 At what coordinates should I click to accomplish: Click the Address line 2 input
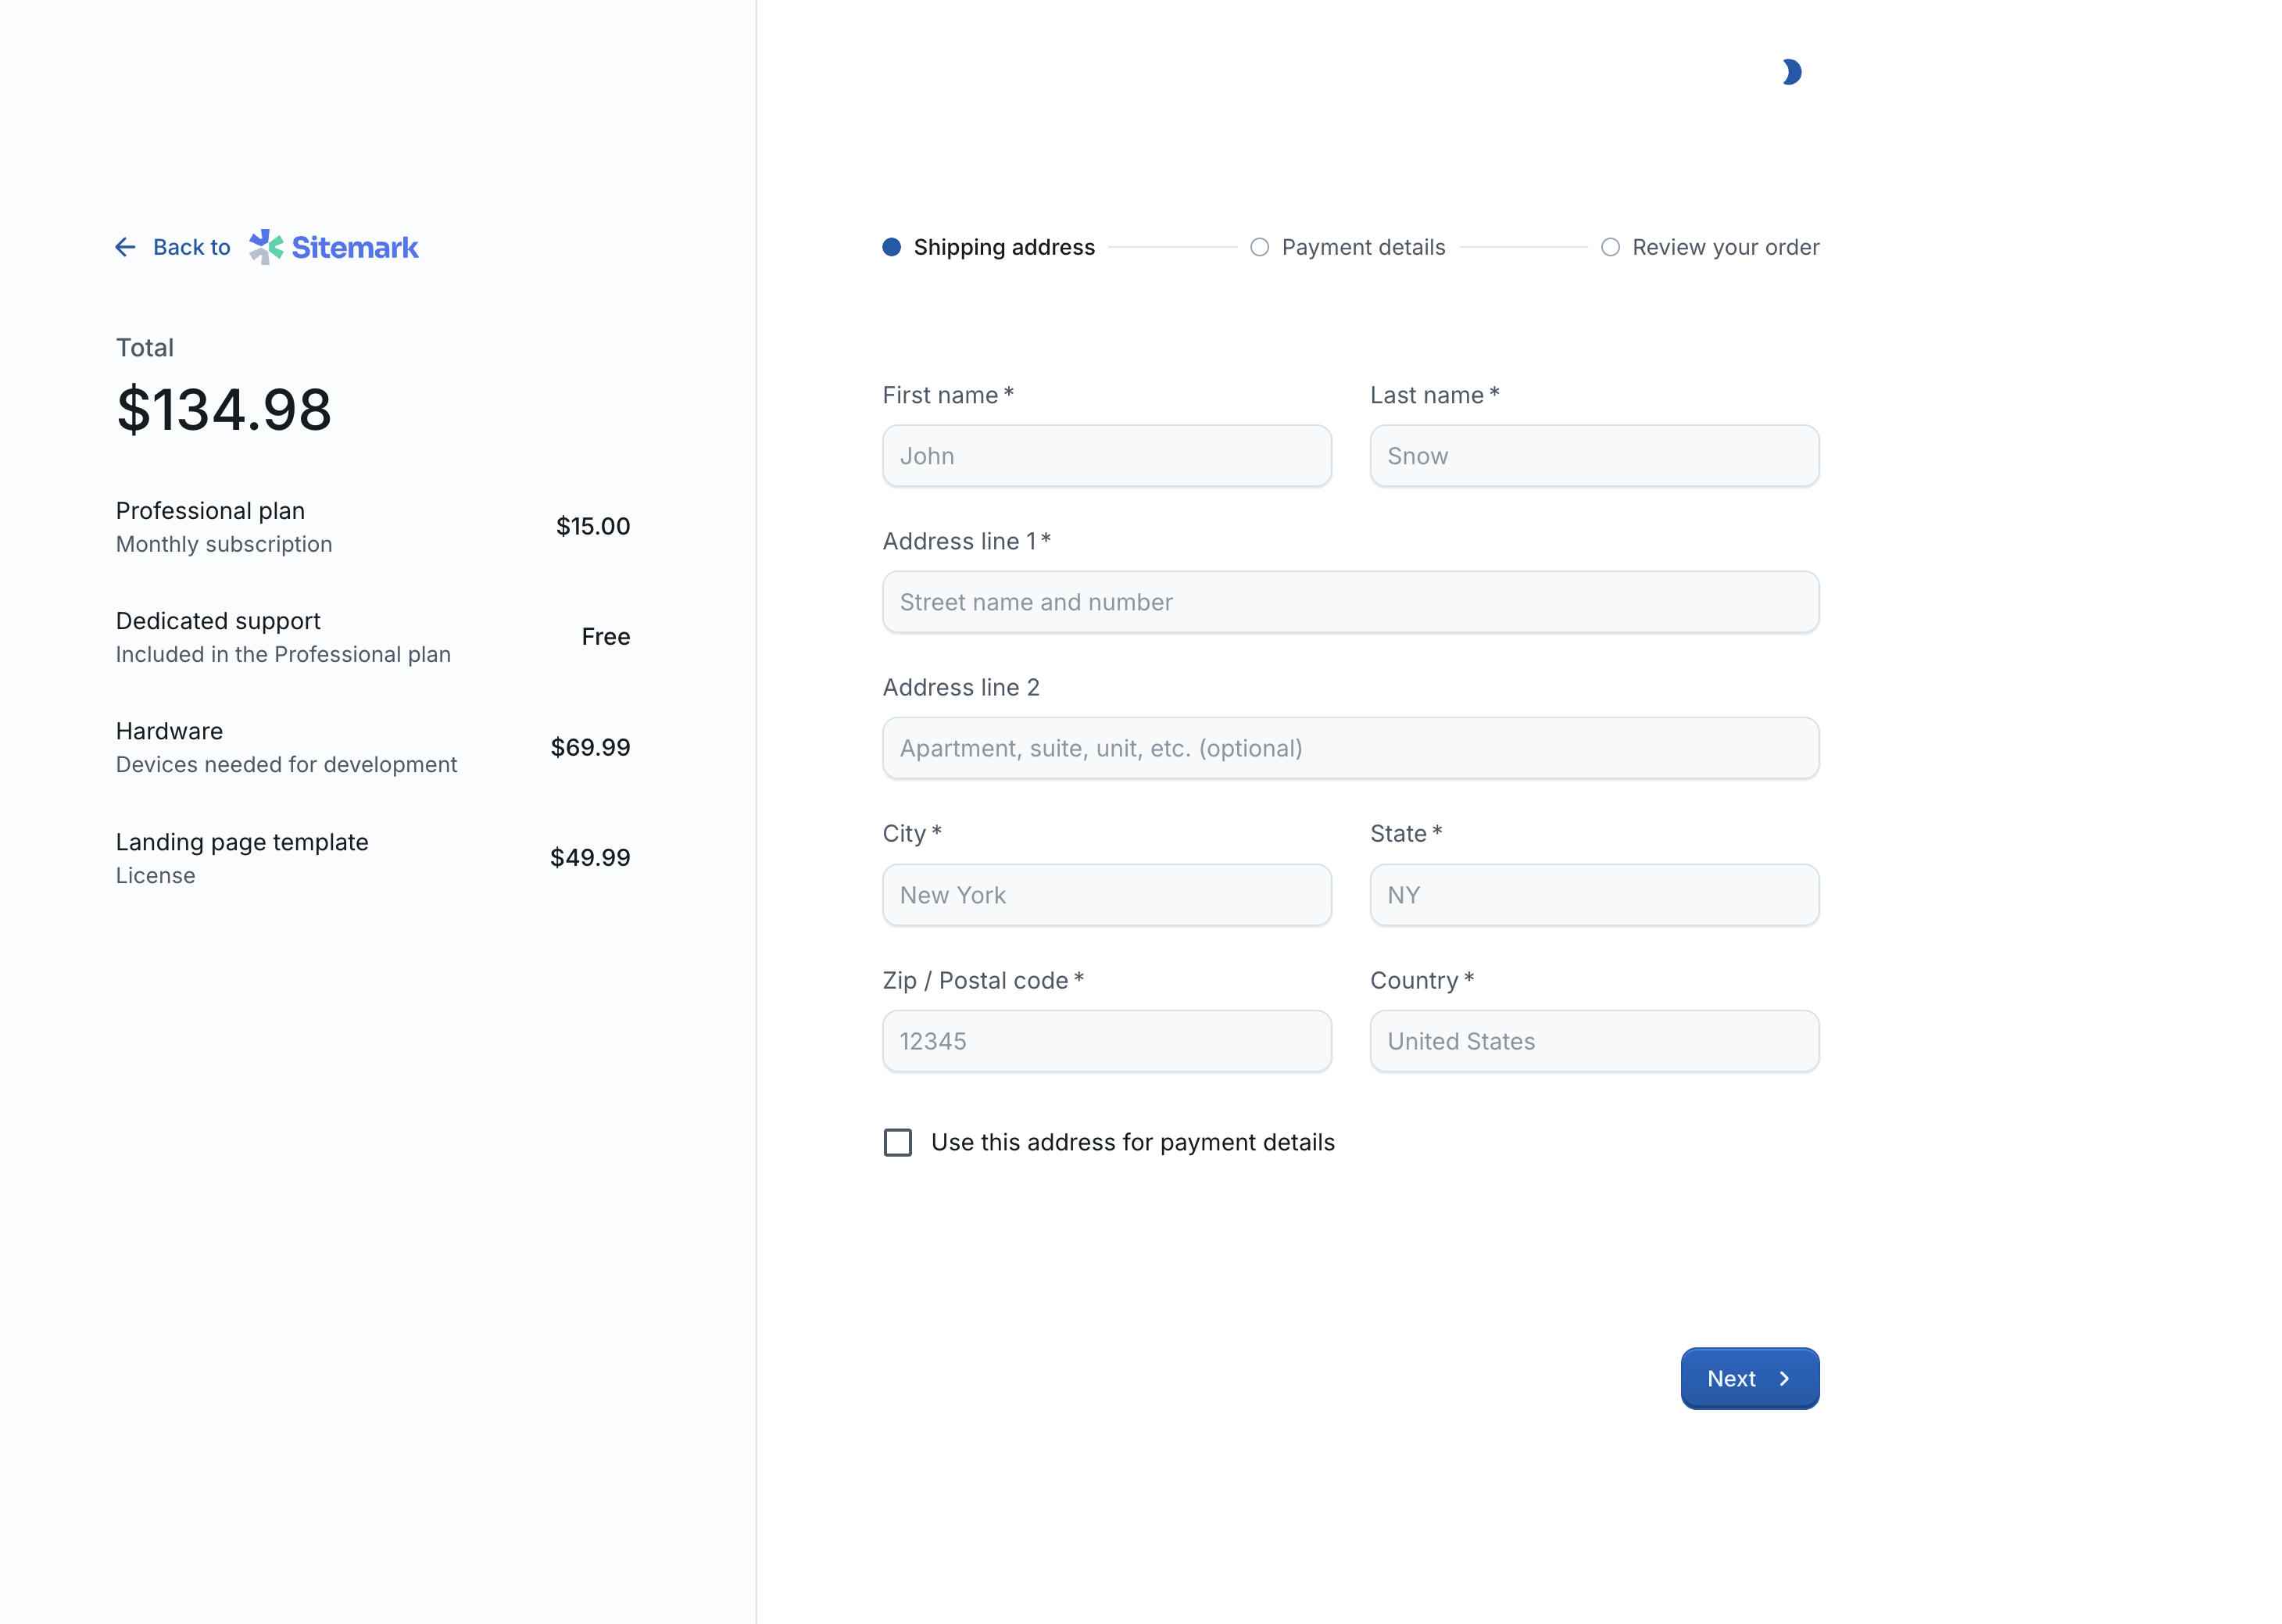click(x=1350, y=748)
